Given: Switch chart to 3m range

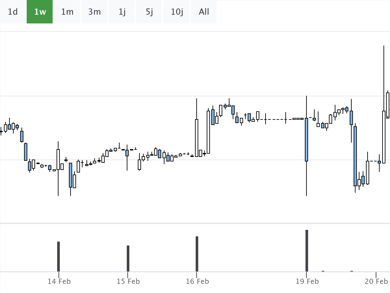Looking at the screenshot, I should click(x=94, y=12).
